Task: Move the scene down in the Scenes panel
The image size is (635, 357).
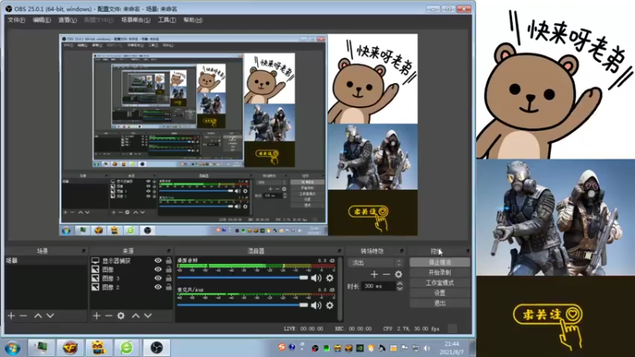Action: point(50,316)
